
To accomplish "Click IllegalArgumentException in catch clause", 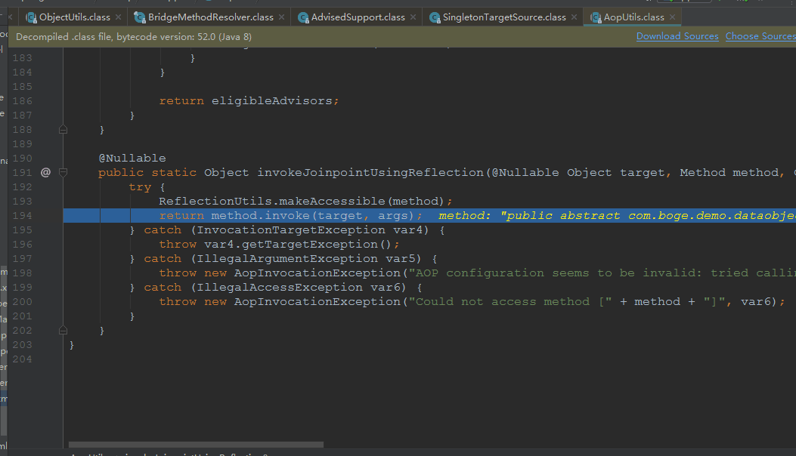I will [x=287, y=259].
